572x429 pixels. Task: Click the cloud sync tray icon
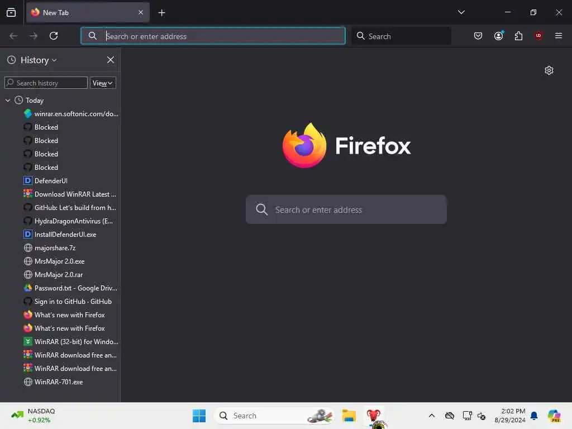450,416
